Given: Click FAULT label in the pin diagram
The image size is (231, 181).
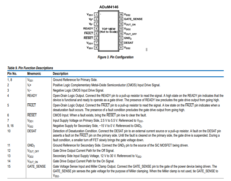Looking at the screenshot, I should coord(89,33).
